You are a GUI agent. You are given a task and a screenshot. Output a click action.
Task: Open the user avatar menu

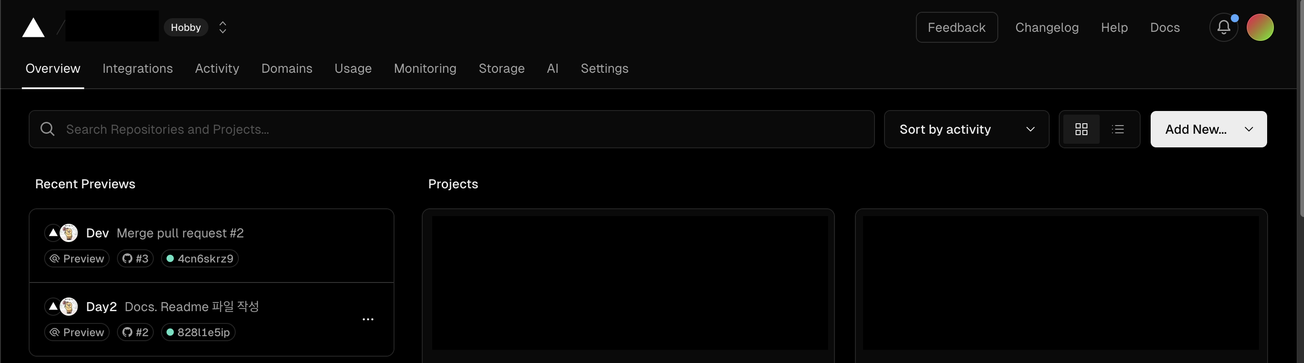point(1259,27)
